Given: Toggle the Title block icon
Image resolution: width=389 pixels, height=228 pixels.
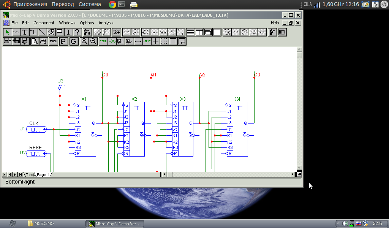Looking at the screenshot, I should click(182, 41).
